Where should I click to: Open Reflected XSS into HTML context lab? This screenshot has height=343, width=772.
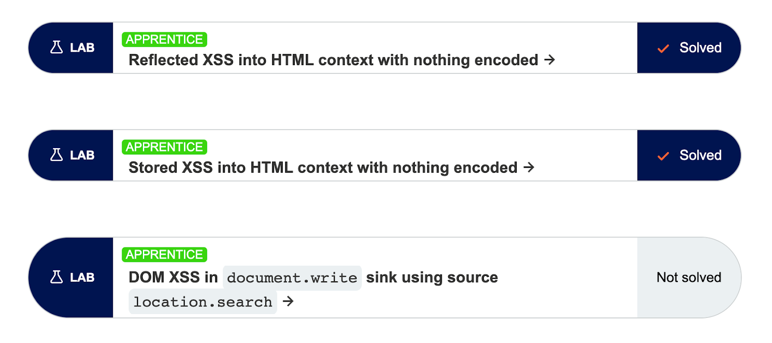pos(333,60)
